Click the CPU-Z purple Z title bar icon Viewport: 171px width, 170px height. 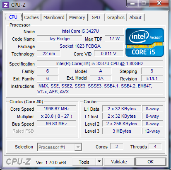pos(6,5)
